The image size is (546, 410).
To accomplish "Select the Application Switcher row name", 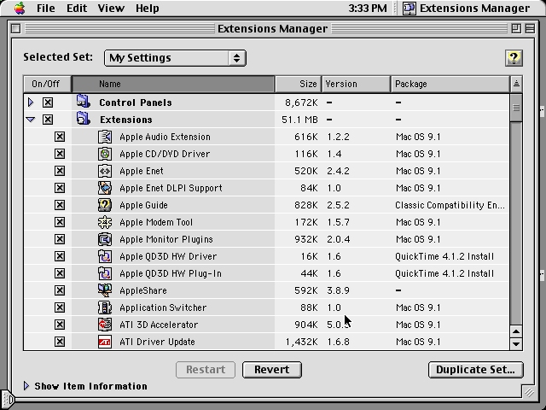I will pos(163,307).
